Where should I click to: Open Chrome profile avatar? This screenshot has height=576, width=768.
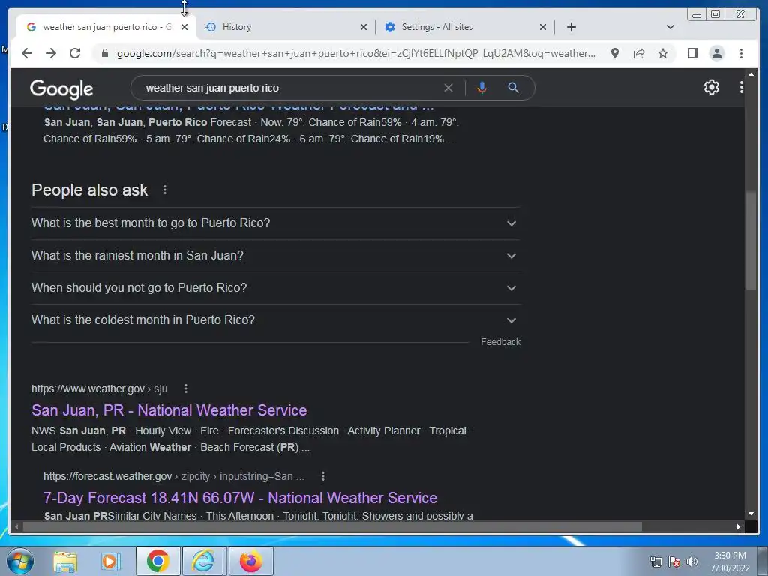(x=716, y=53)
